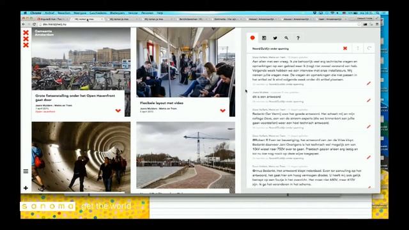The image size is (409, 230).
Task: Click the comment starting 'Aan allen met een vraag'
Action: tap(305, 70)
